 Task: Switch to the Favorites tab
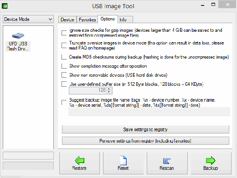[x=87, y=20]
